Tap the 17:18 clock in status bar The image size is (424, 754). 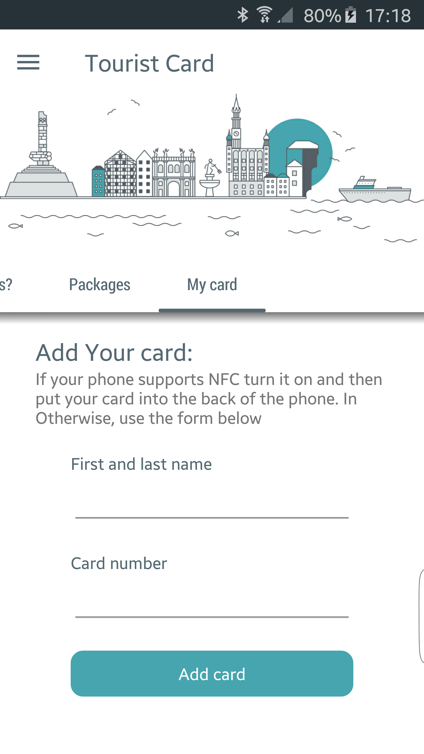[x=388, y=15]
